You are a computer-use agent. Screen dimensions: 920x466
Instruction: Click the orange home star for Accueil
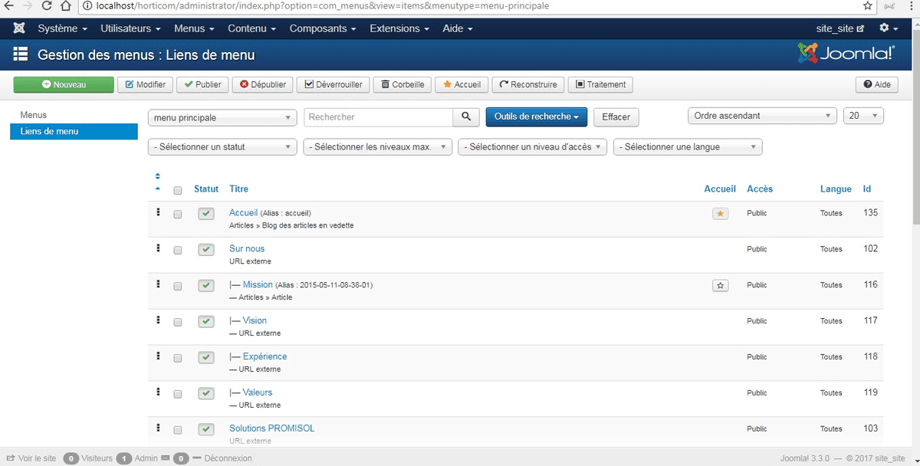tap(720, 214)
